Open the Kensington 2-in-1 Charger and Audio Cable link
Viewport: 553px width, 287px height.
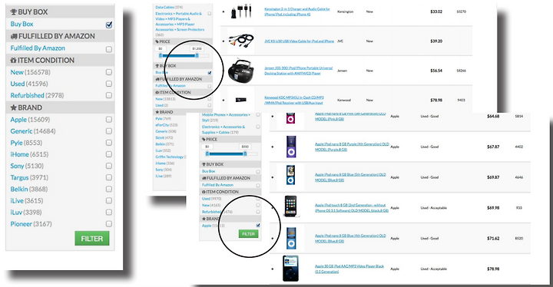297,12
